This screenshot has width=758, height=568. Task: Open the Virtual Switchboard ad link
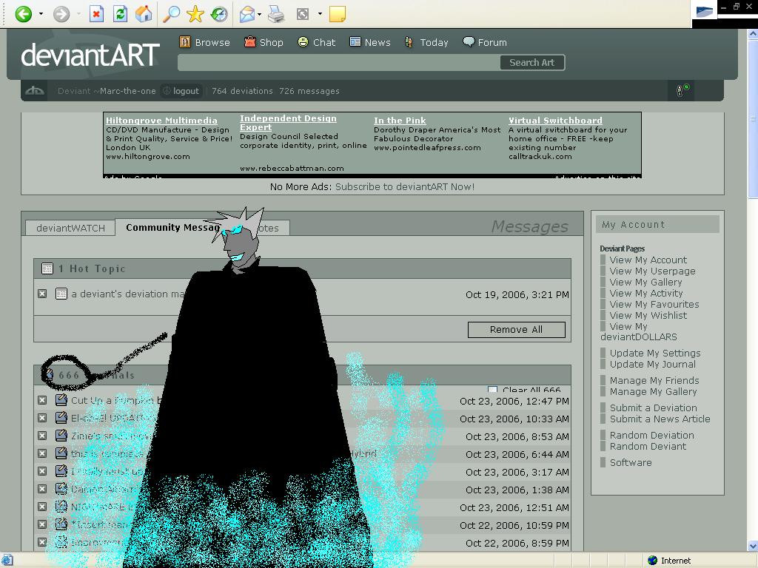point(555,121)
